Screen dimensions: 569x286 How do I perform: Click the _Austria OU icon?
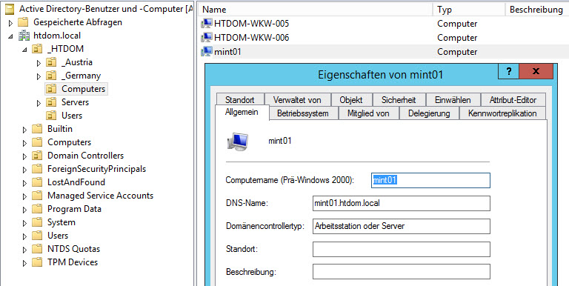click(x=51, y=62)
